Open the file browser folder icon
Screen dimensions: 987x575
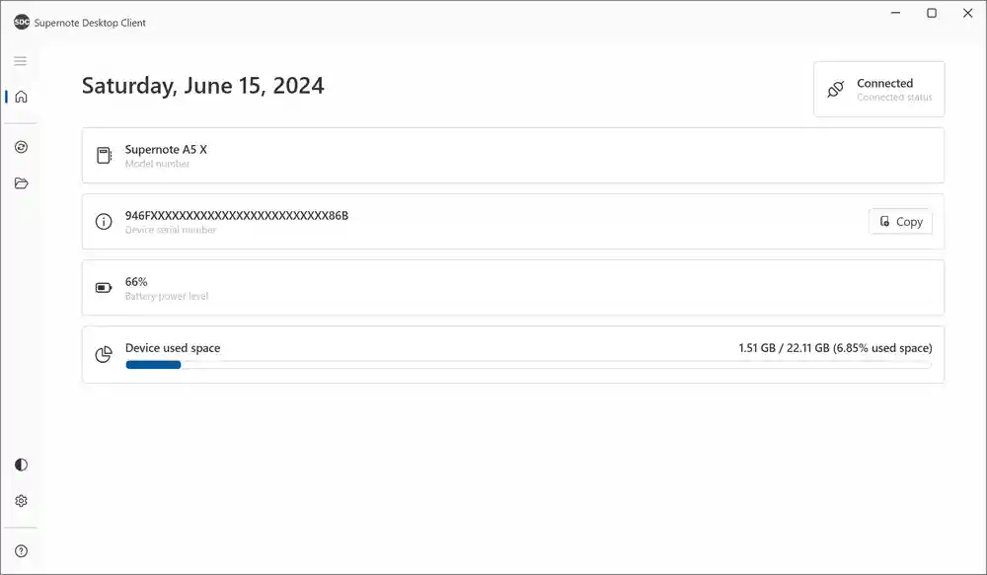coord(21,183)
